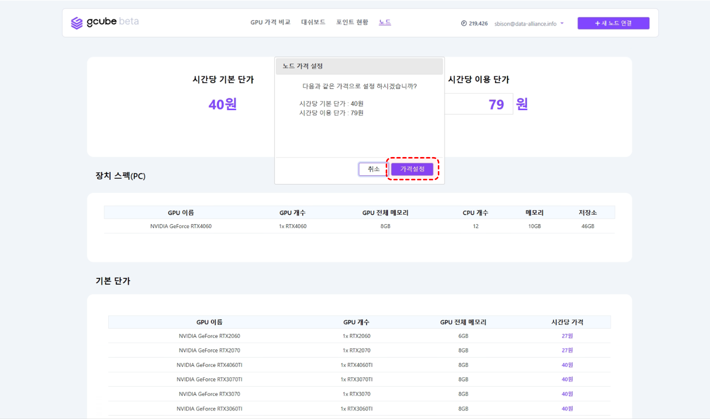Click the 시간당 가격 column header
Screen dimensions: 710x419
click(567, 322)
